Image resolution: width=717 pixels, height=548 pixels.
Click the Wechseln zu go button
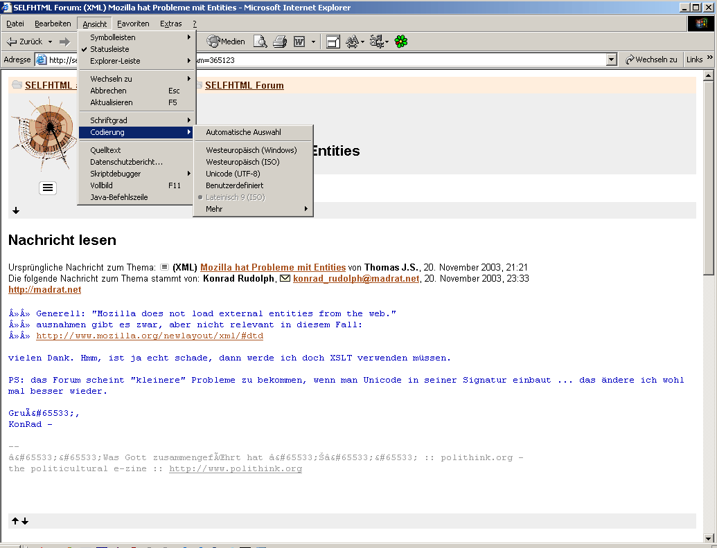(x=651, y=60)
